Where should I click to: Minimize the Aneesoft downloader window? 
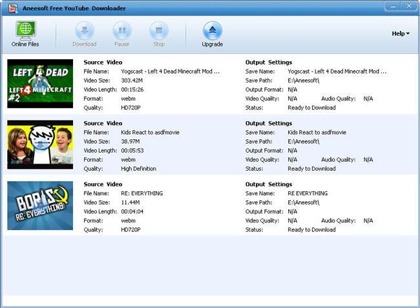(x=394, y=6)
